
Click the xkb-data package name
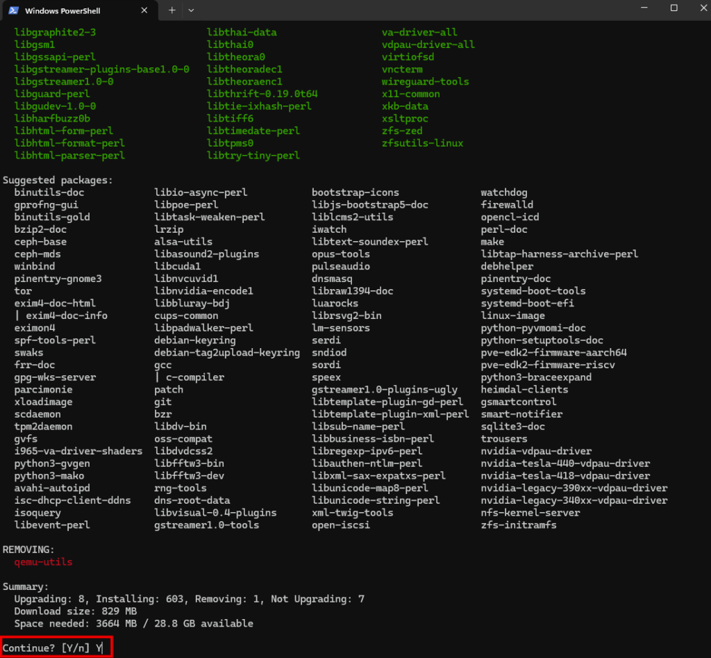405,106
